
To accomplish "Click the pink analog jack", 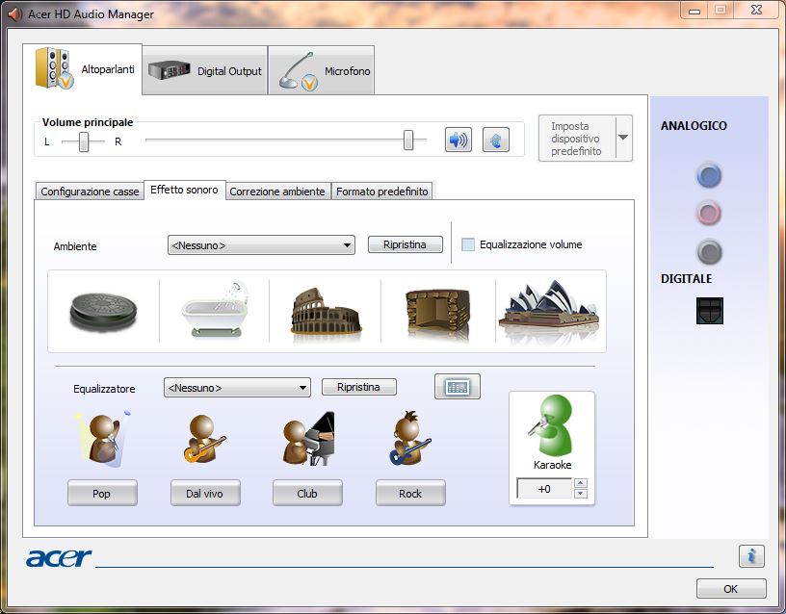I will pos(709,213).
